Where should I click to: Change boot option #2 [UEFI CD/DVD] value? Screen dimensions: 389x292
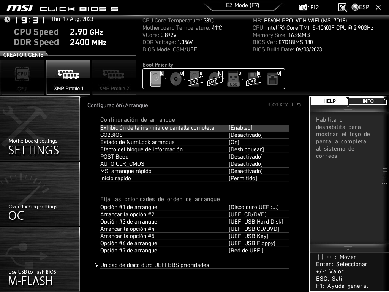pos(248,214)
